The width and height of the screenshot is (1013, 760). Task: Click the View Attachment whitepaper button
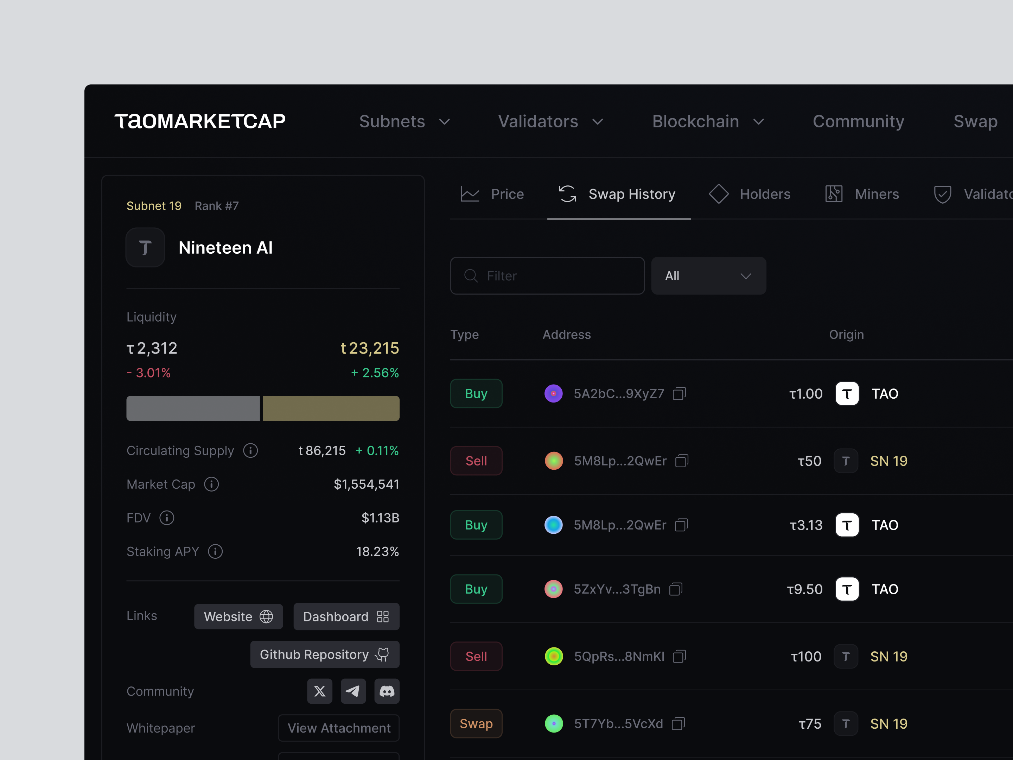[x=338, y=728]
